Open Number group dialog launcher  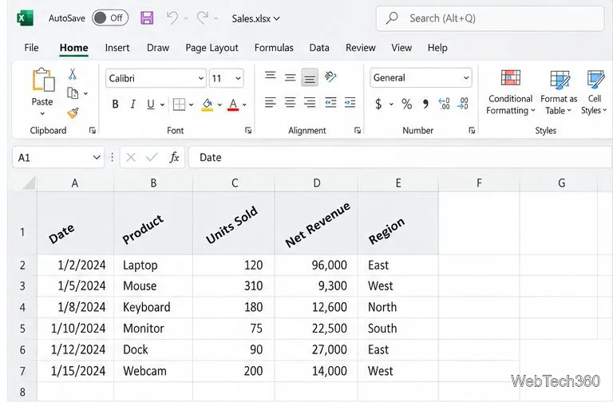click(x=472, y=131)
